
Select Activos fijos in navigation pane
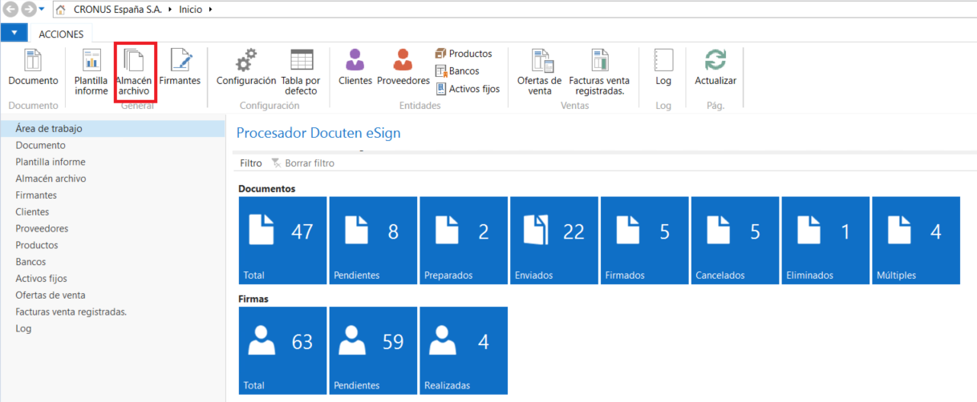pos(112,279)
